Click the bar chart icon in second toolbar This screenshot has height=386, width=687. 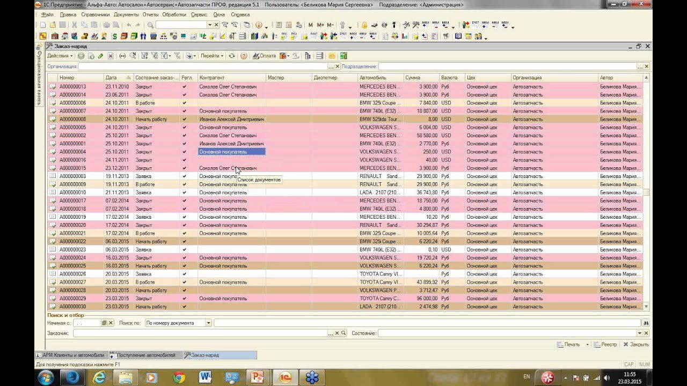pyautogui.click(x=405, y=36)
